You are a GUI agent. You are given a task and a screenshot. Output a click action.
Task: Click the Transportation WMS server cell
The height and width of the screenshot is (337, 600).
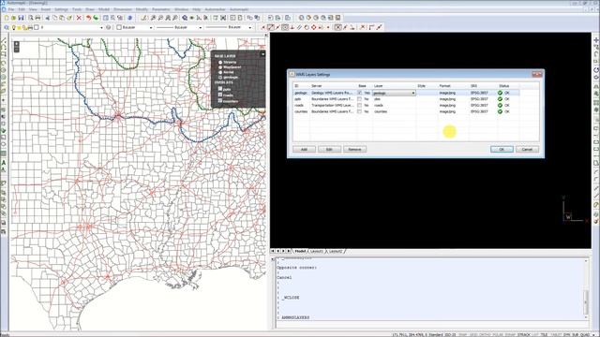coord(333,105)
